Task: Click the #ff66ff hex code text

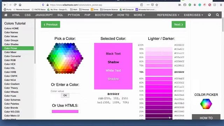Action: point(113,94)
